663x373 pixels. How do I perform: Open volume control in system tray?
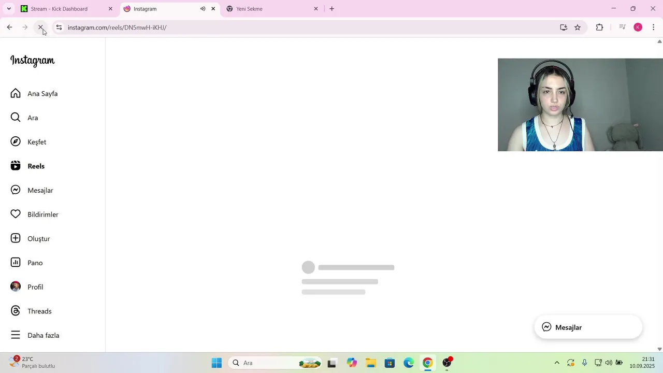609,363
